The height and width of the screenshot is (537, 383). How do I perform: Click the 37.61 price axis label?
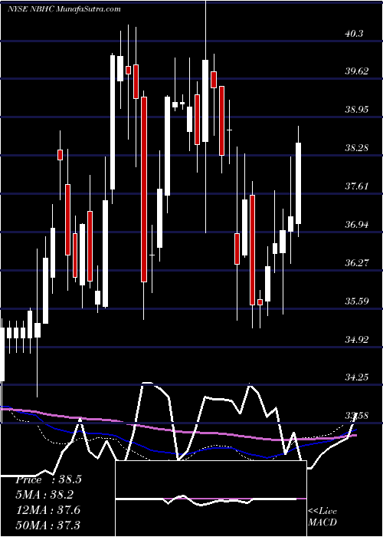pyautogui.click(x=357, y=186)
